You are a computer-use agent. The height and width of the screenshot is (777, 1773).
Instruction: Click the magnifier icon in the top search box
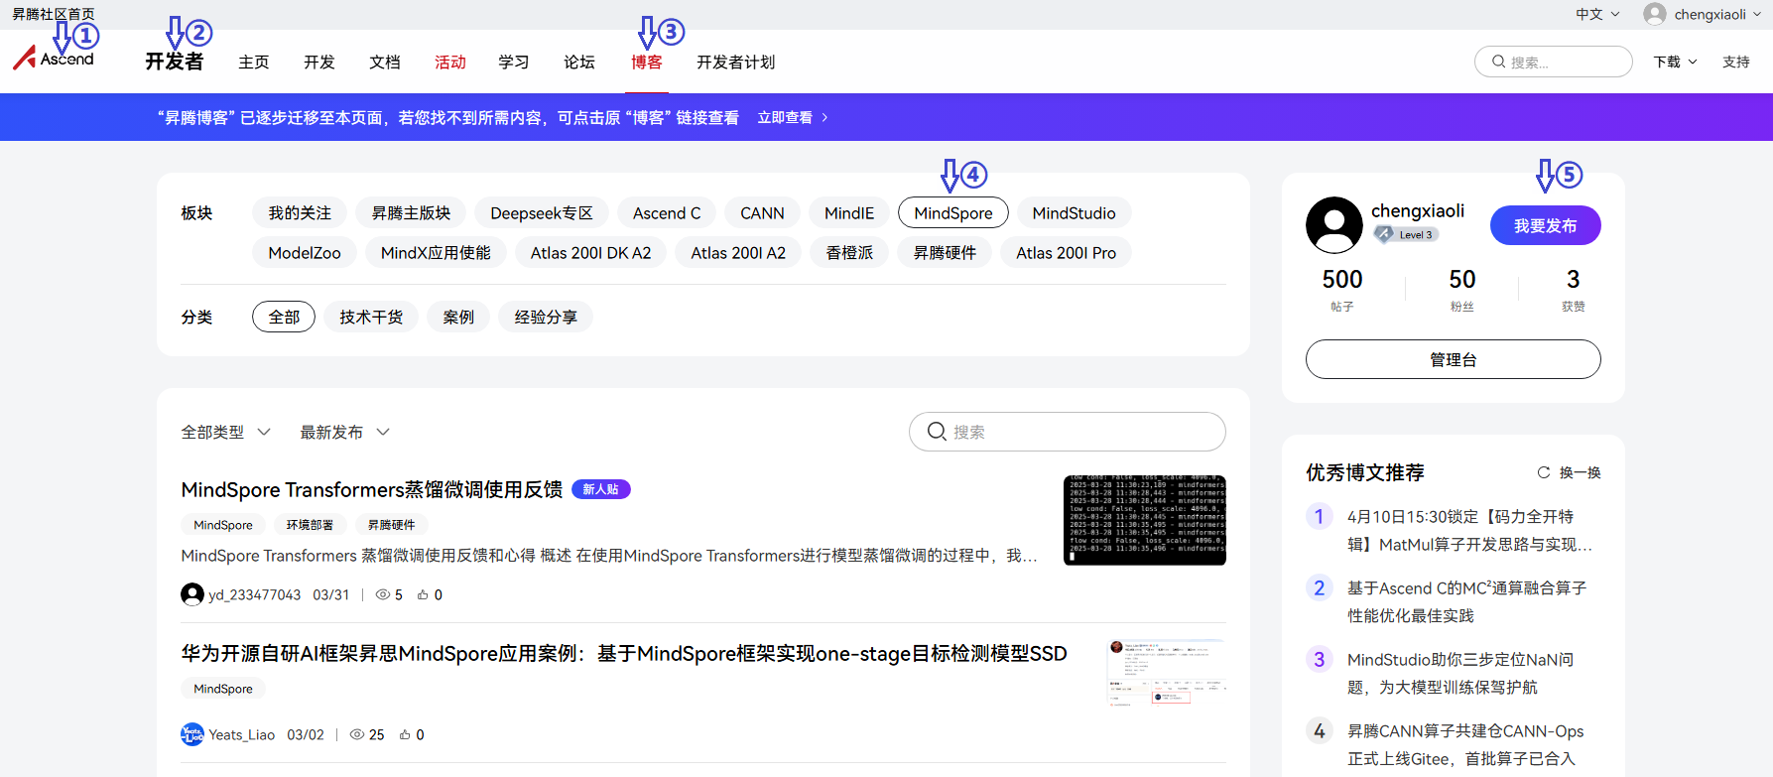[x=1498, y=62]
